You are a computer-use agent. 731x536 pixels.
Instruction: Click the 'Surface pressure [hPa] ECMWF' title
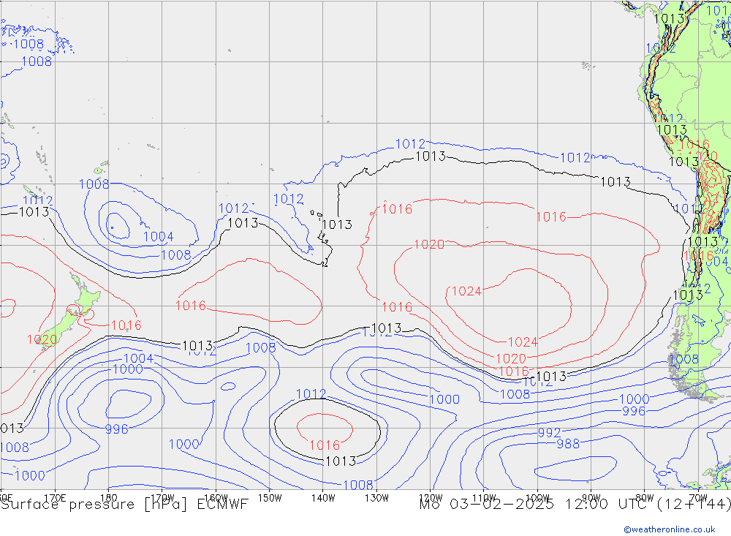[124, 505]
